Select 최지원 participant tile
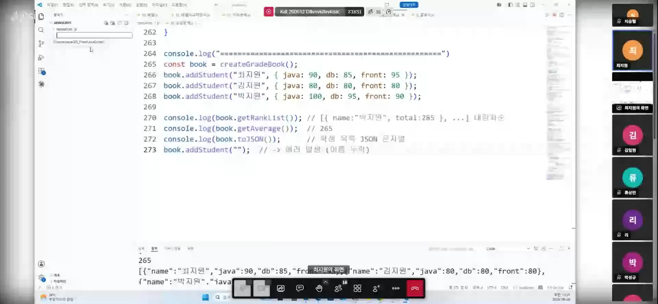 click(x=632, y=51)
